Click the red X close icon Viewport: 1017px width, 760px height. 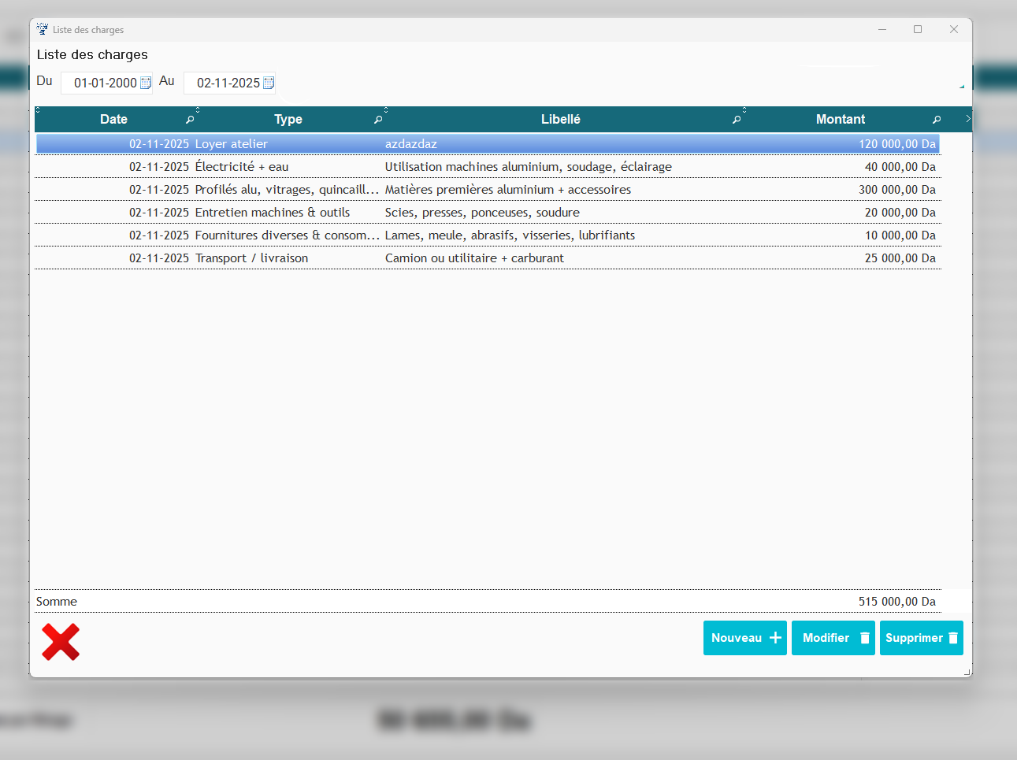[x=61, y=642]
